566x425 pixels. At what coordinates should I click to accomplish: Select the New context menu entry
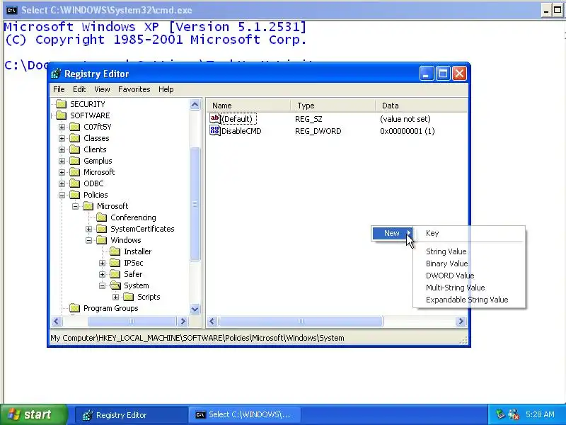coord(393,233)
